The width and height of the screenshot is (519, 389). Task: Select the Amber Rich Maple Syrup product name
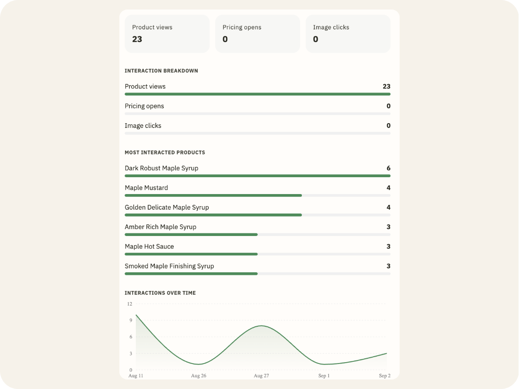(160, 227)
